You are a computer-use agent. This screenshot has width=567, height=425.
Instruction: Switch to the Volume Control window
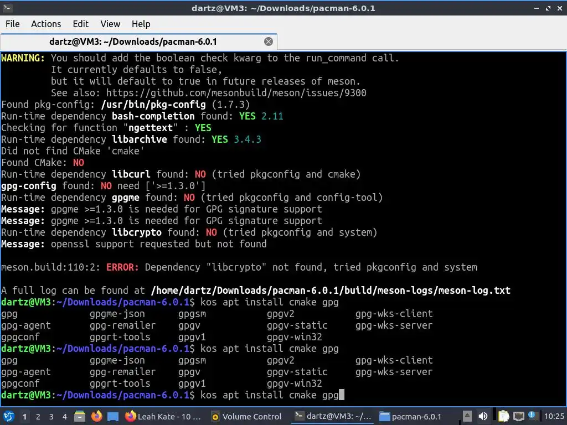coord(246,417)
